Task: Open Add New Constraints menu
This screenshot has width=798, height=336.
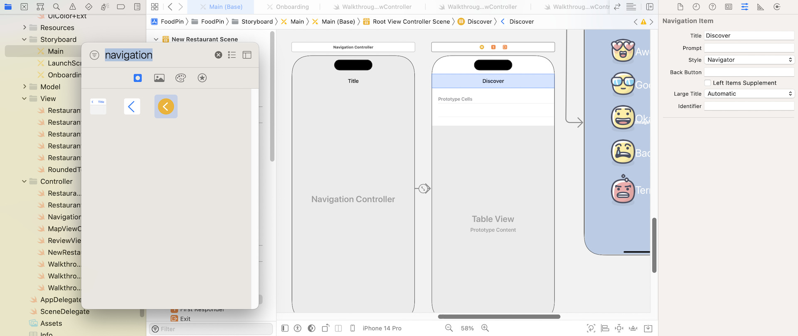Action: tap(619, 328)
